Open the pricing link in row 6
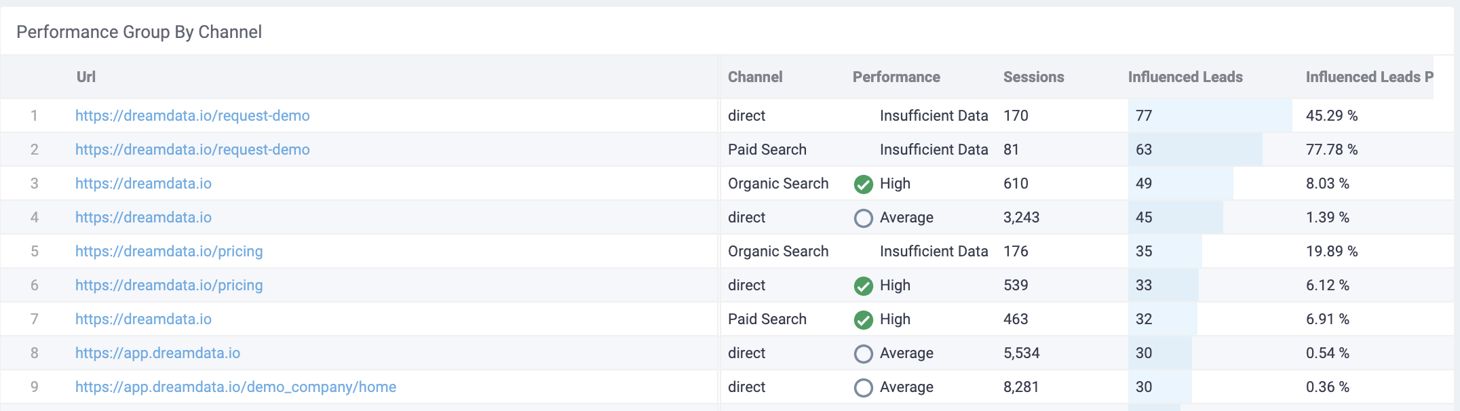Viewport: 1460px width, 411px height. click(x=169, y=285)
